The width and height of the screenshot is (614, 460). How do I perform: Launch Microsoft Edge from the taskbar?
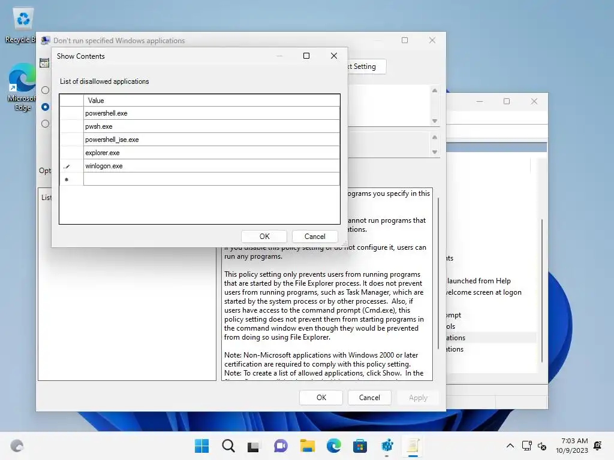[333, 446]
